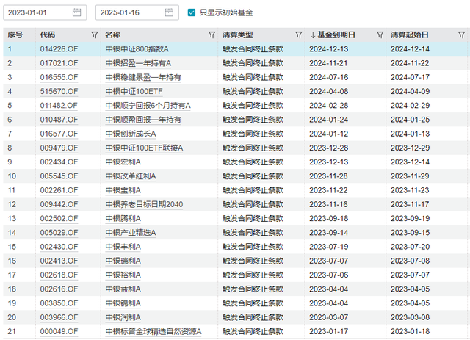This screenshot has height=340, width=470.
Task: Open fund code 002434.OF
Action: (x=59, y=162)
